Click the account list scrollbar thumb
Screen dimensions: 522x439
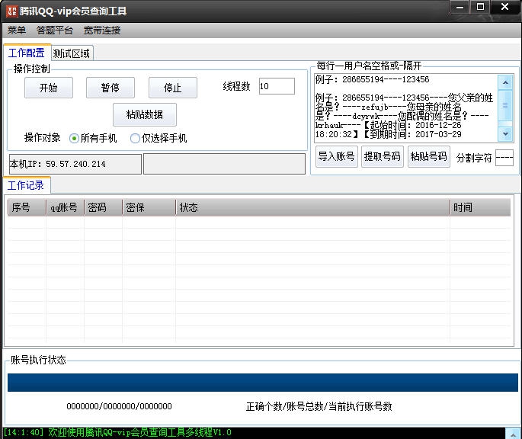[505, 106]
